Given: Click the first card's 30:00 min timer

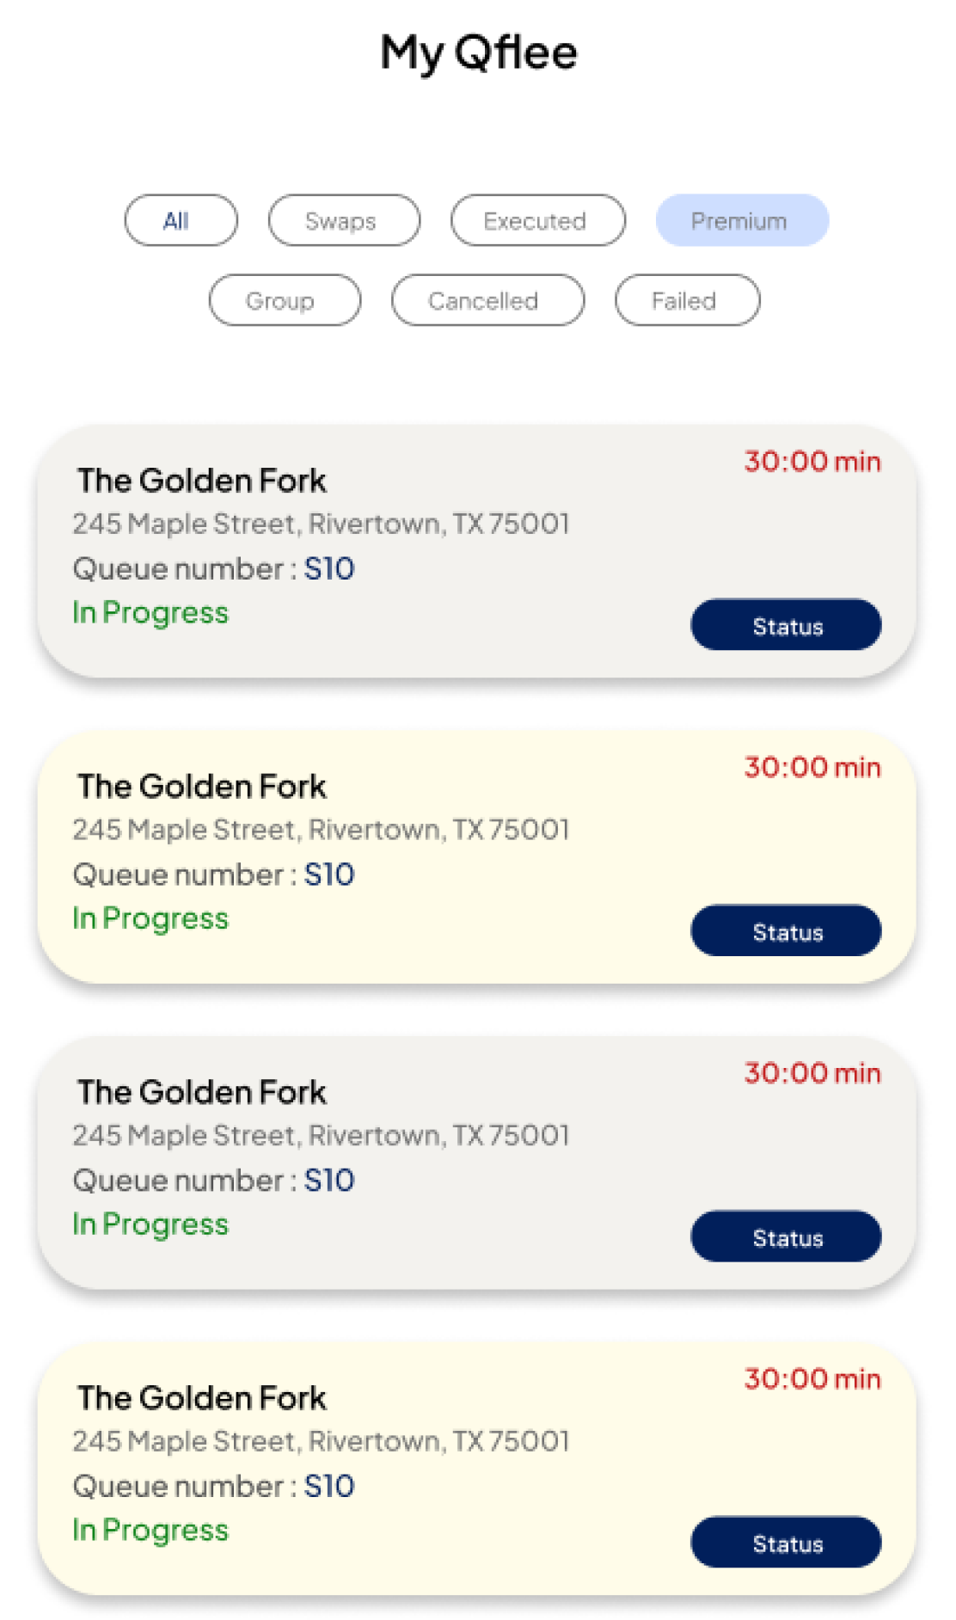Looking at the screenshot, I should coord(812,462).
